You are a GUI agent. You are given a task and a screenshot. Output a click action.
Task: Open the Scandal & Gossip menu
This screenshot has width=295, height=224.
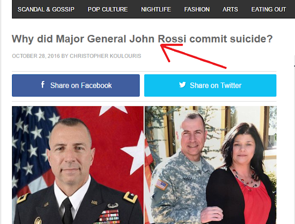click(x=46, y=9)
